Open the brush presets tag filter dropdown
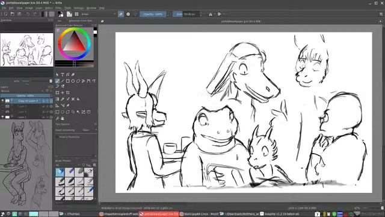This screenshot has width=385, height=217. 68,165
